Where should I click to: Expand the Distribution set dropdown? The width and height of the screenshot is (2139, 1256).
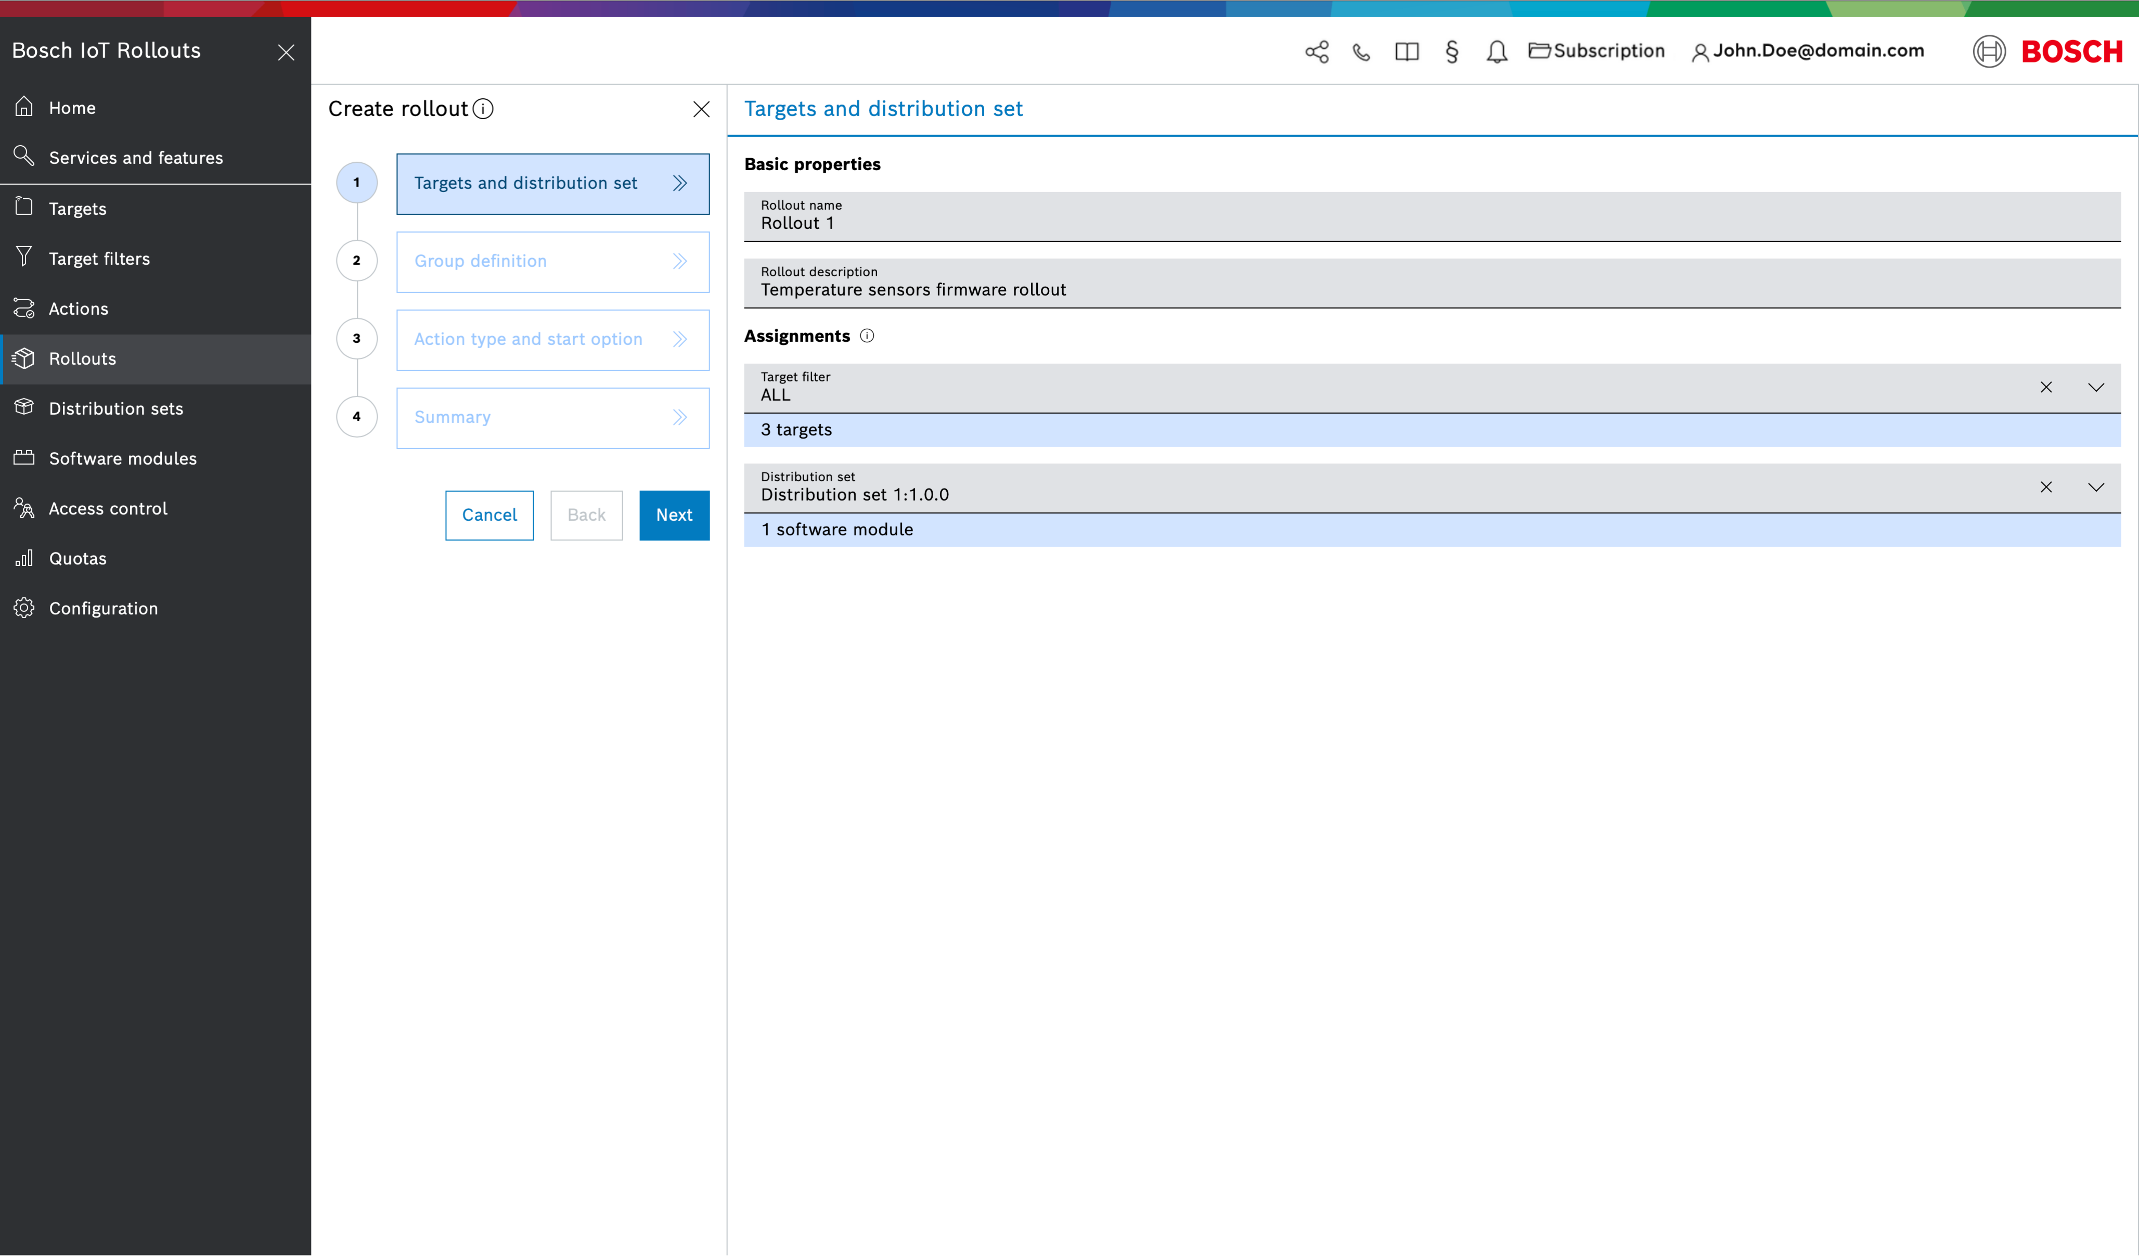click(x=2096, y=486)
